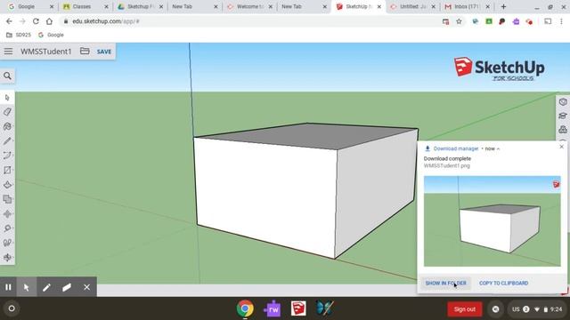Open the folder icon next to WMSSTudent1
The width and height of the screenshot is (570, 320).
point(85,52)
